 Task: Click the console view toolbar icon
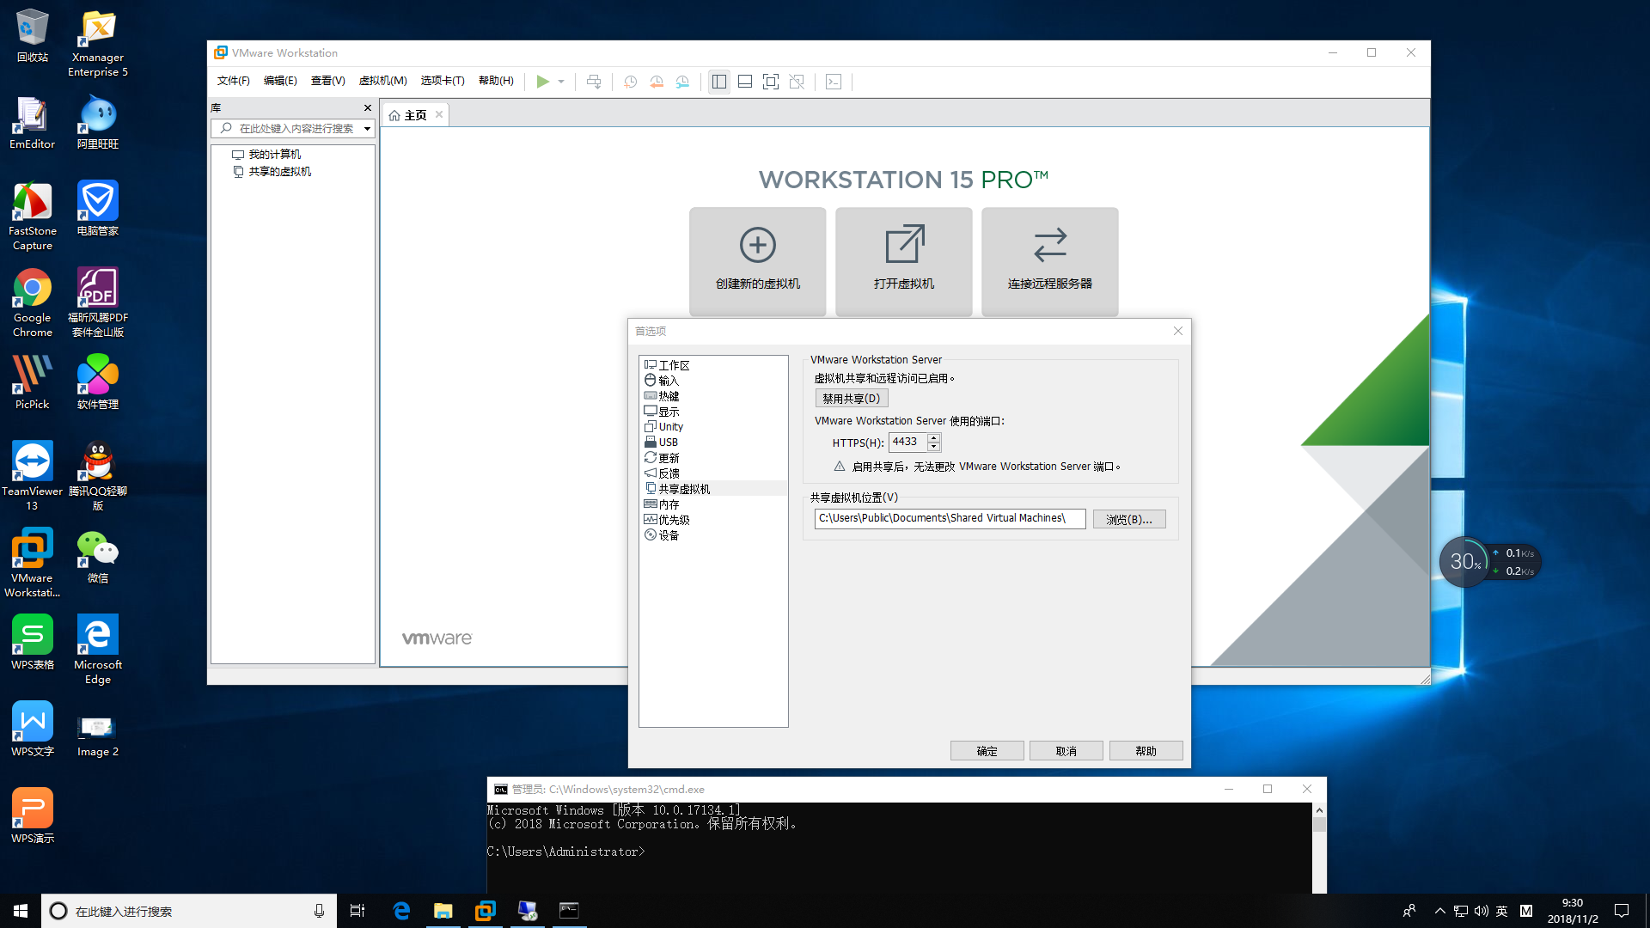pyautogui.click(x=834, y=82)
